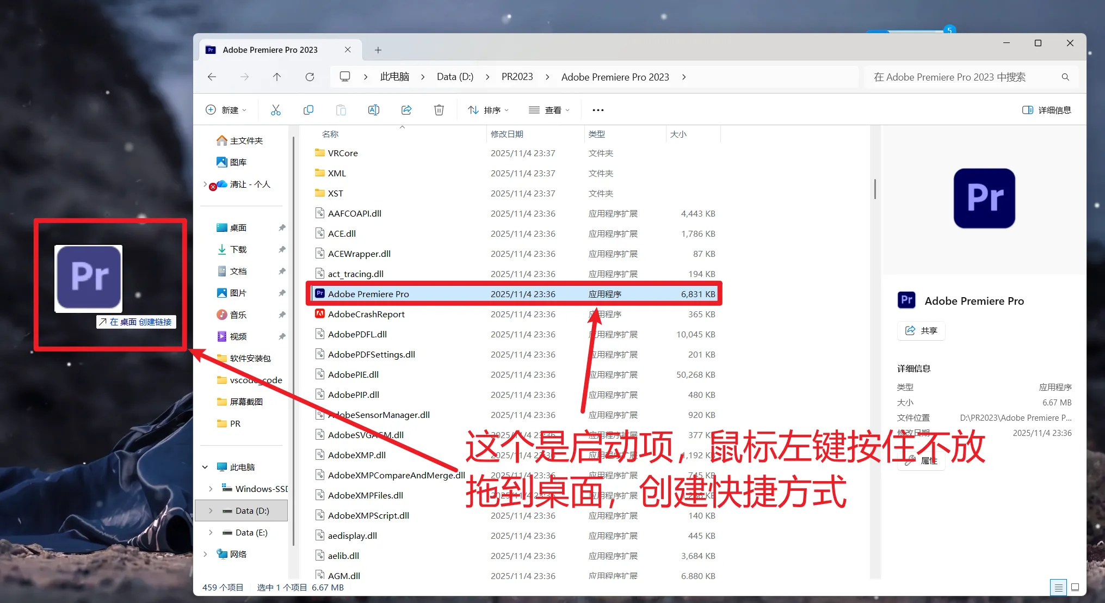
Task: Go up one folder level
Action: 277,77
